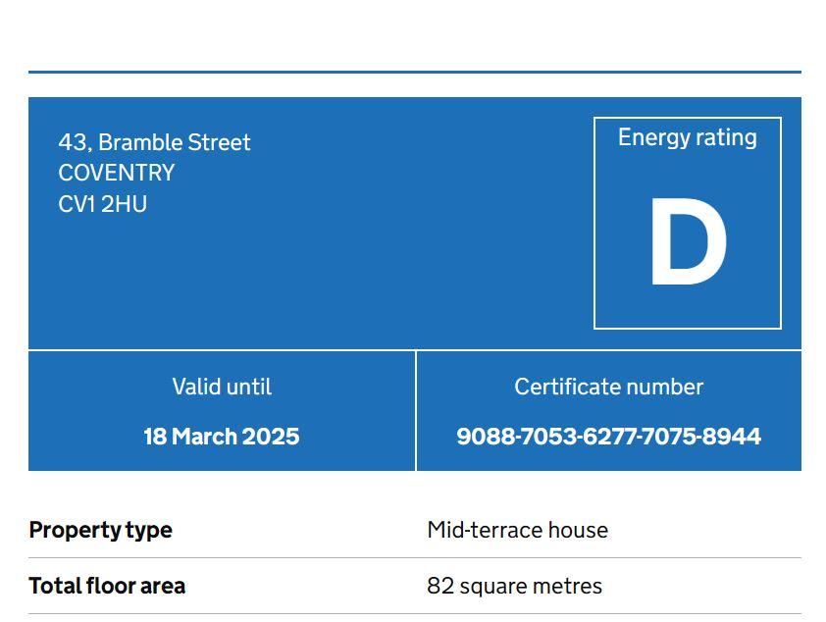Click the Valid until label
826x622 pixels.
(222, 387)
